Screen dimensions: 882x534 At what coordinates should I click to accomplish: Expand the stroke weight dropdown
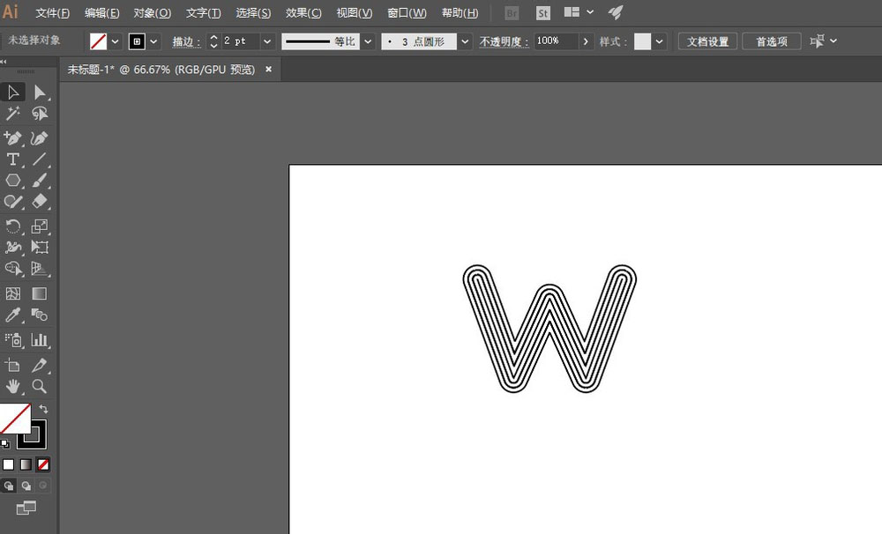[x=267, y=41]
